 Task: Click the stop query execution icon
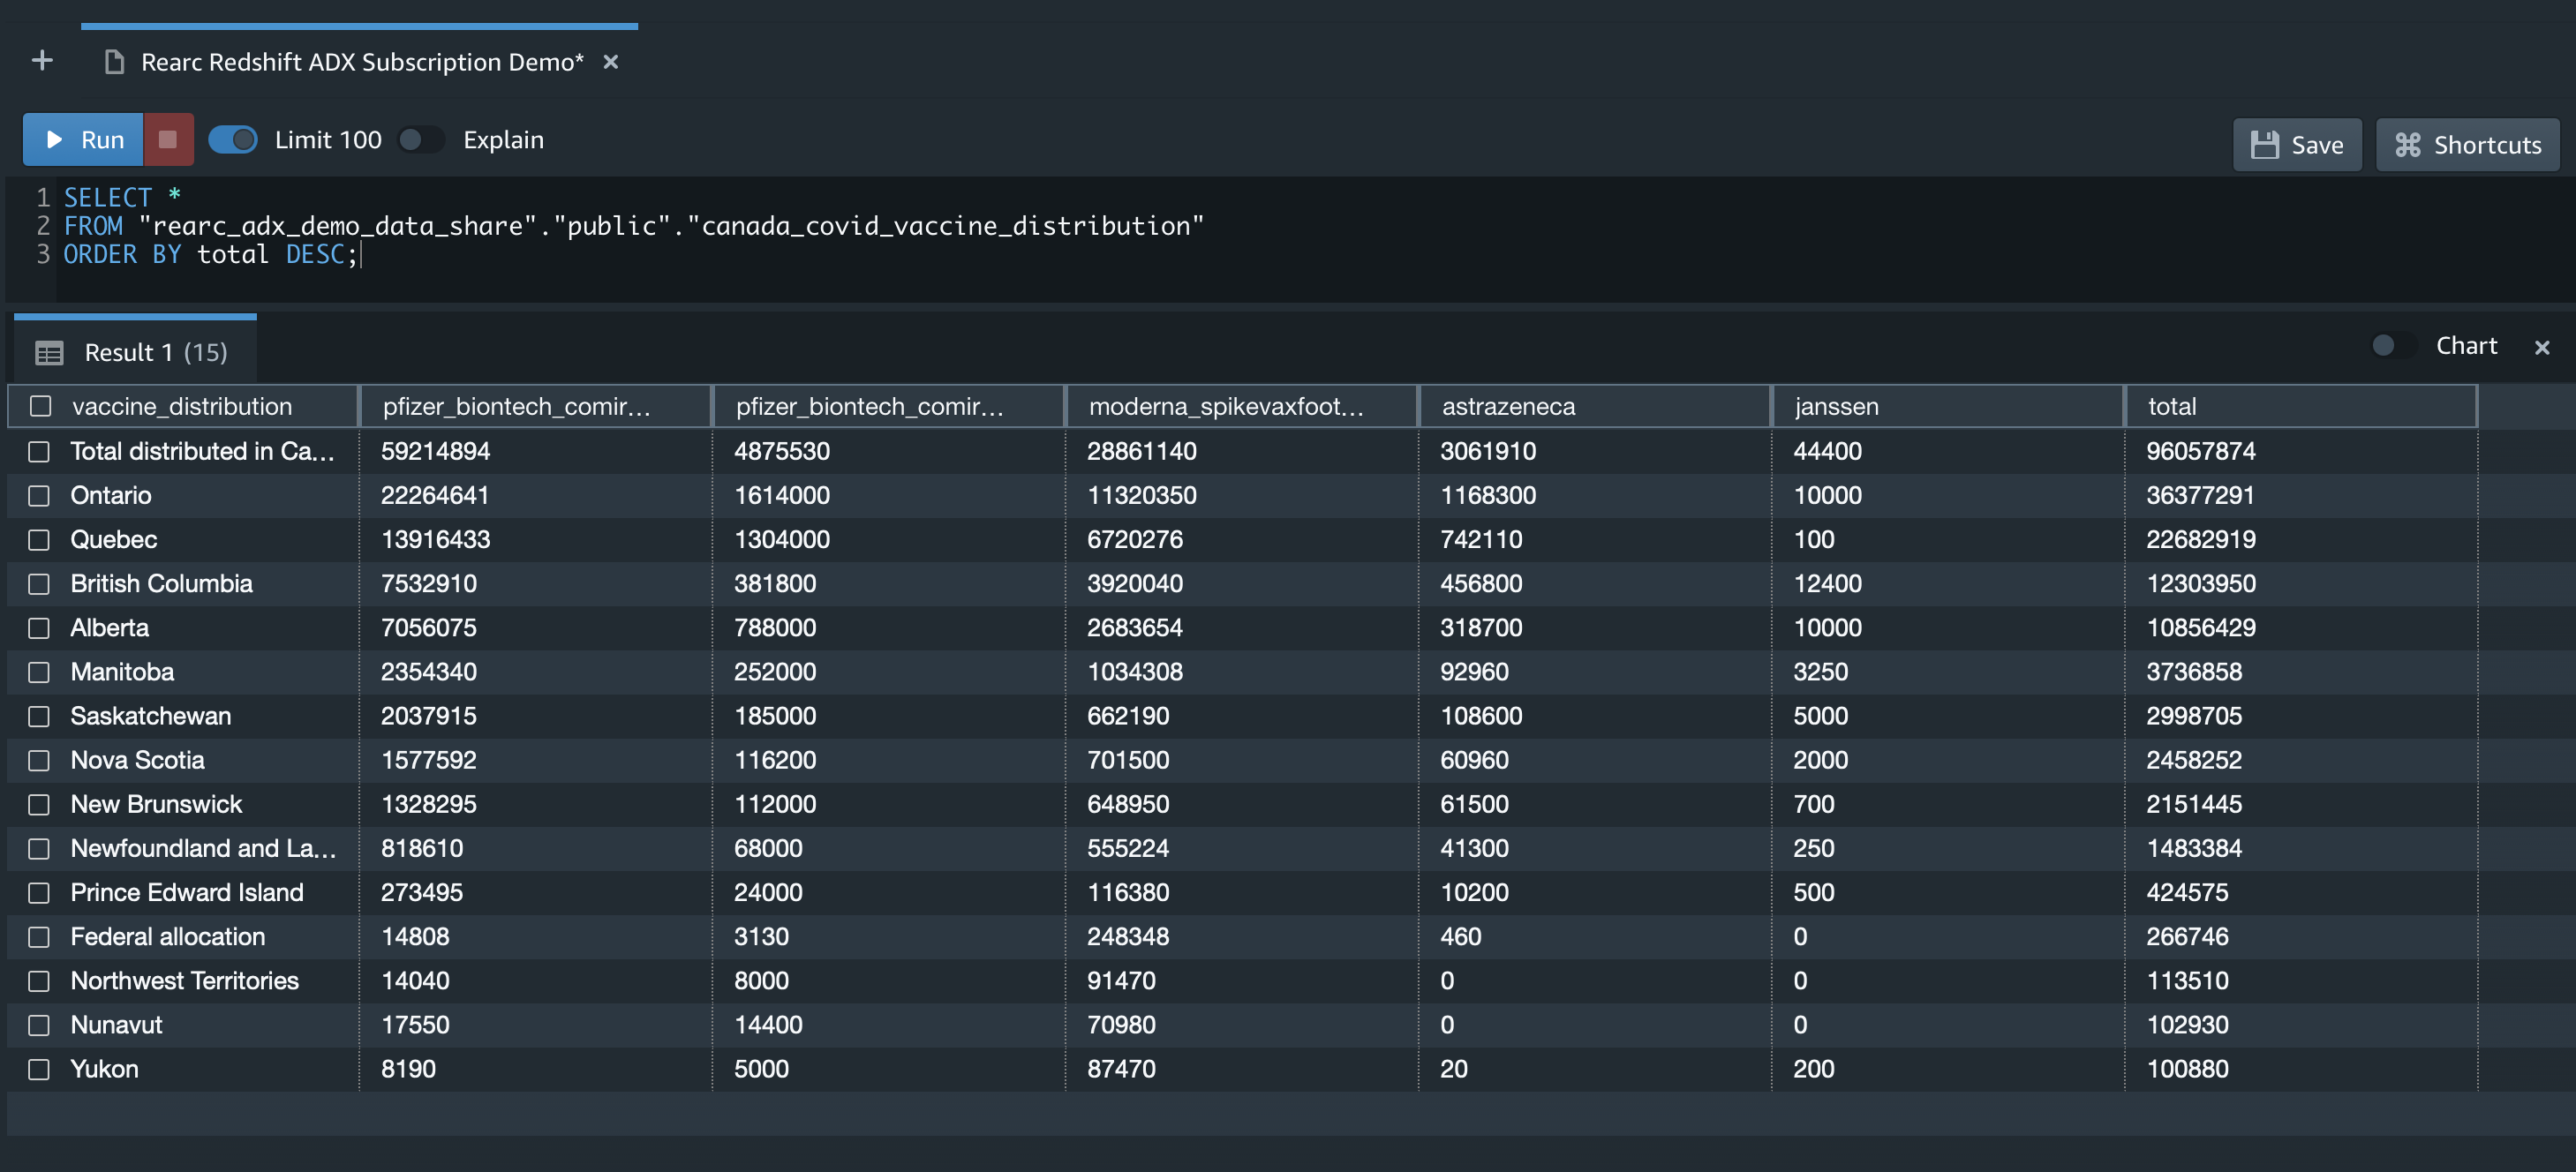click(168, 140)
